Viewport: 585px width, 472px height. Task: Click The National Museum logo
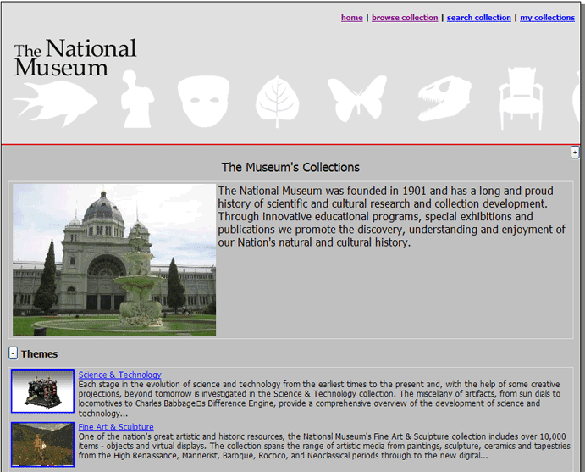[75, 58]
